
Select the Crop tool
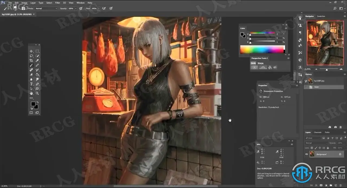click(31, 60)
